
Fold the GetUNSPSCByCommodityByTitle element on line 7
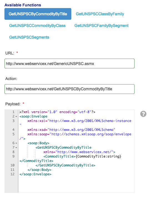(16, 148)
